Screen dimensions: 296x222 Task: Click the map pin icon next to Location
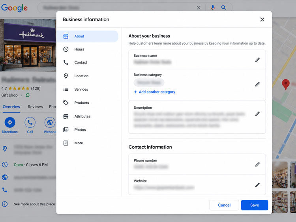66,76
